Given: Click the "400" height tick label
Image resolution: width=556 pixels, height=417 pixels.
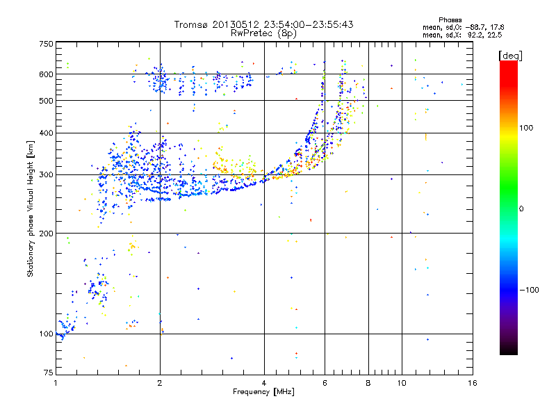Looking at the screenshot, I should click(46, 133).
